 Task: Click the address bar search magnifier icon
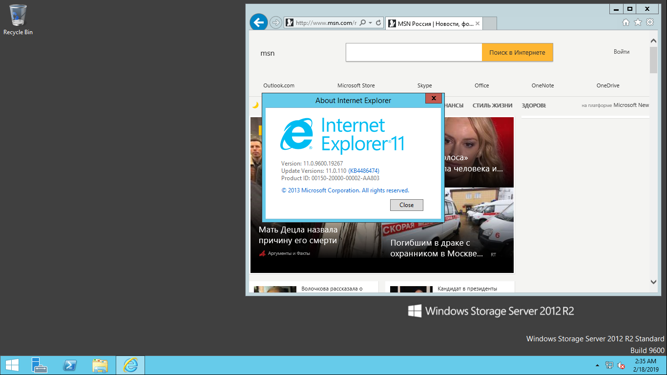(363, 22)
